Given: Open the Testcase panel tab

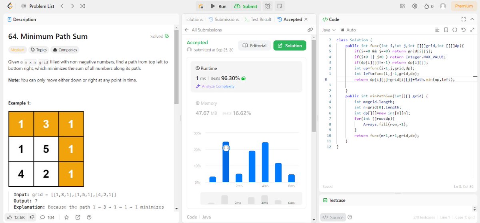Looking at the screenshot, I should coord(334,200).
